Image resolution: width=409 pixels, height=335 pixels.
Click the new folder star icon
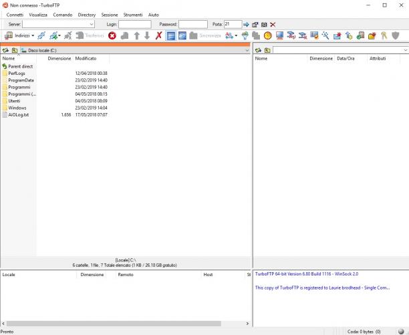tap(372, 35)
